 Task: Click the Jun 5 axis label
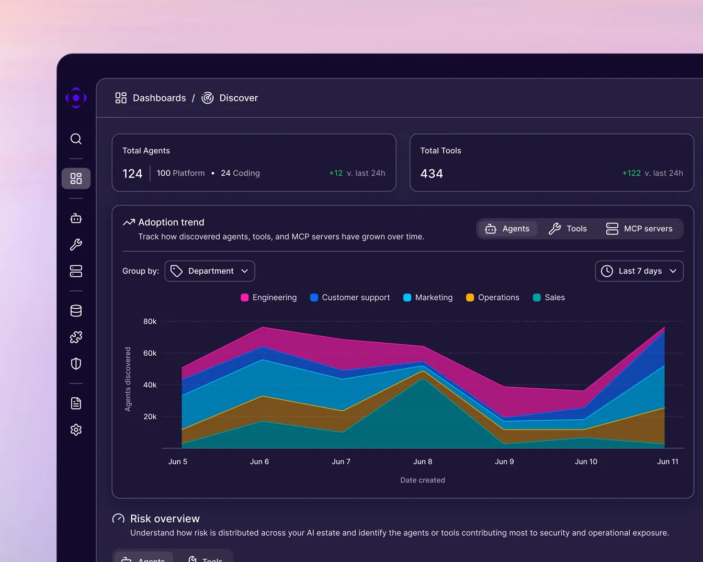[x=178, y=462]
